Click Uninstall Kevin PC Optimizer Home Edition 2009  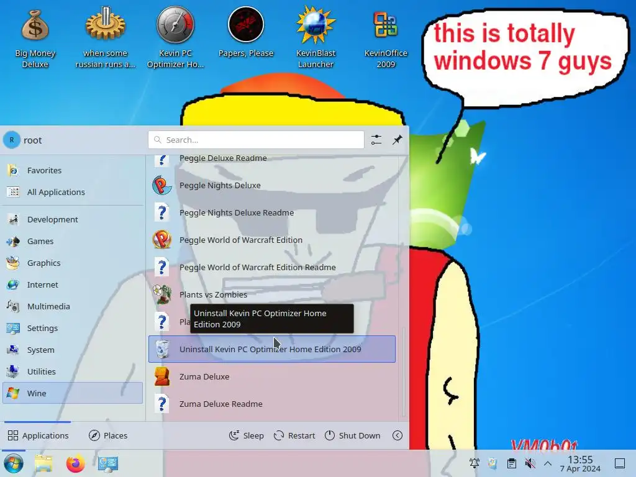(272, 349)
